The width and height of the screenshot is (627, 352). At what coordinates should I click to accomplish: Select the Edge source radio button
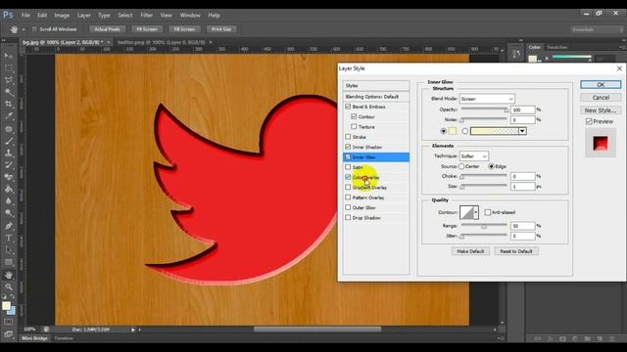coord(492,166)
